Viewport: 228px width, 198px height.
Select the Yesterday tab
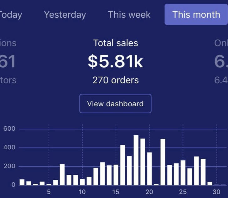click(x=65, y=15)
